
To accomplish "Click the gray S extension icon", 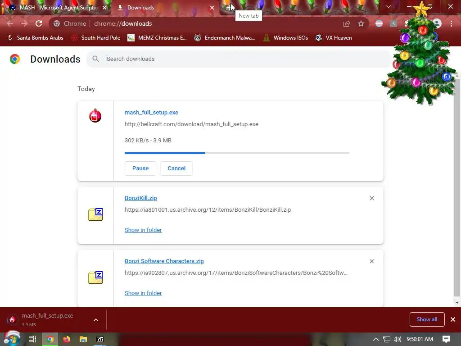I will pyautogui.click(x=393, y=23).
